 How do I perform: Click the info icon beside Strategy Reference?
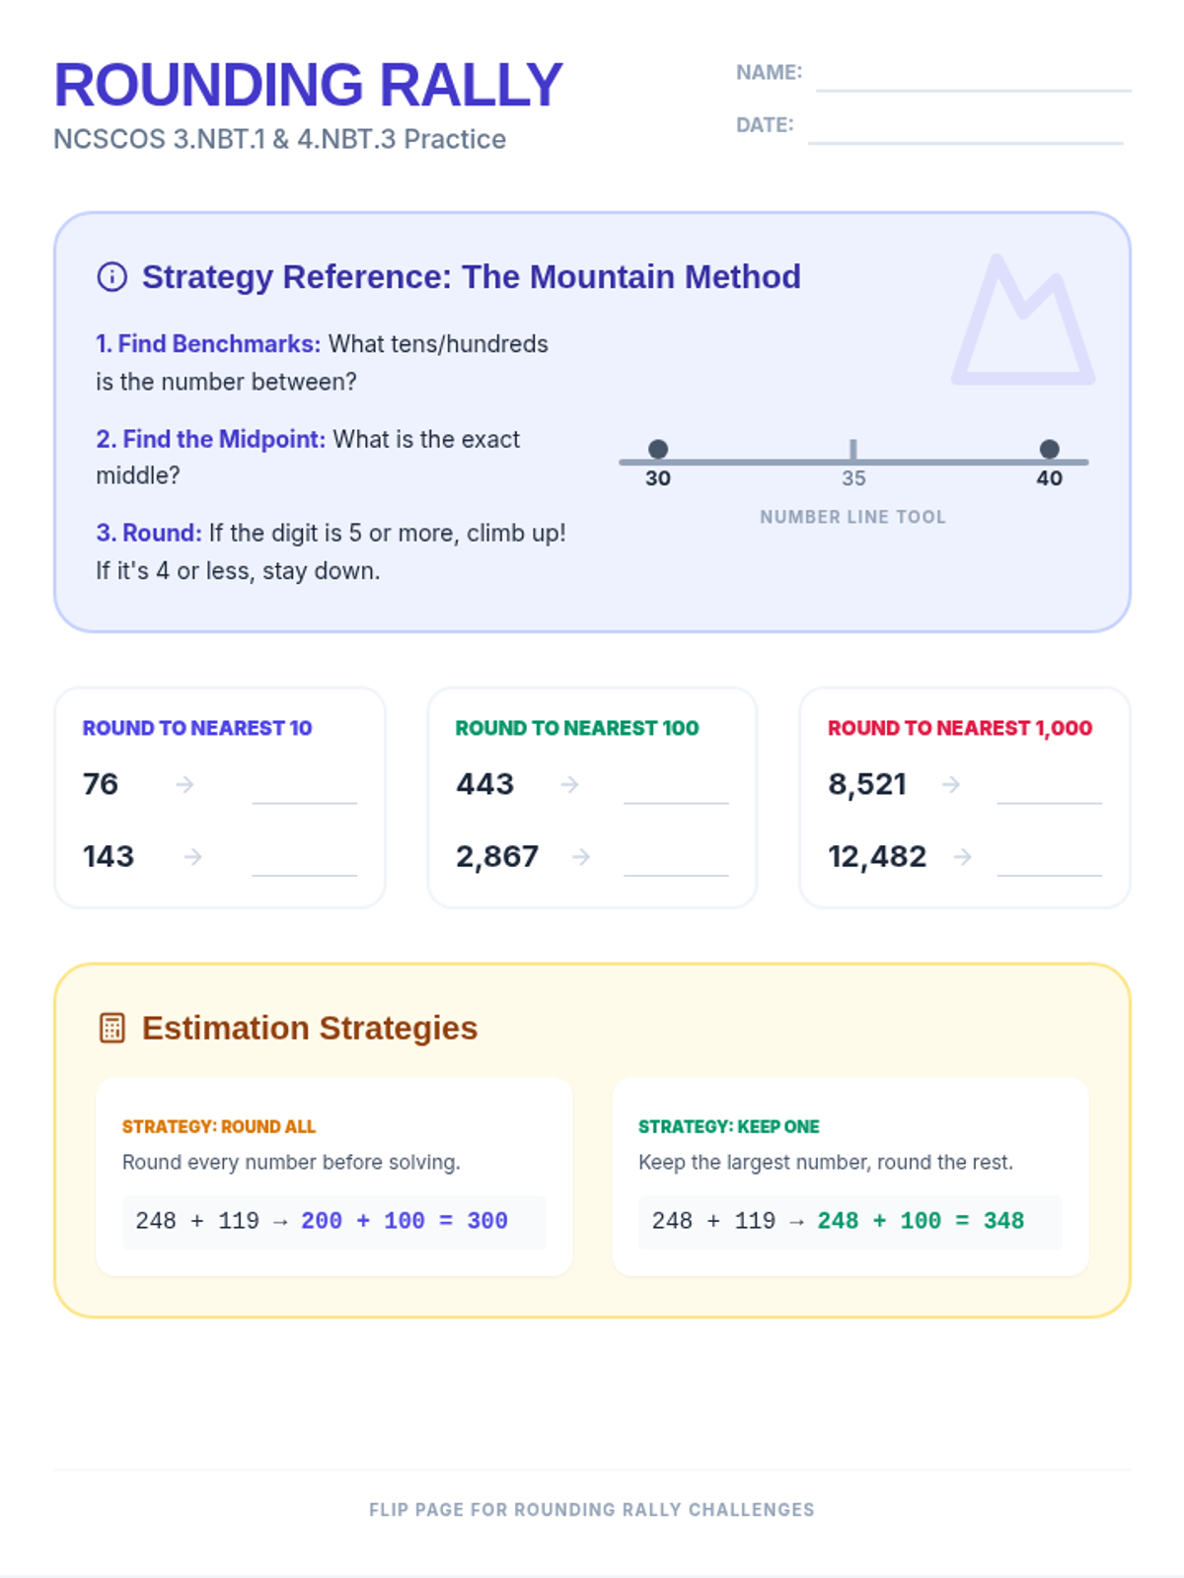[x=111, y=277]
